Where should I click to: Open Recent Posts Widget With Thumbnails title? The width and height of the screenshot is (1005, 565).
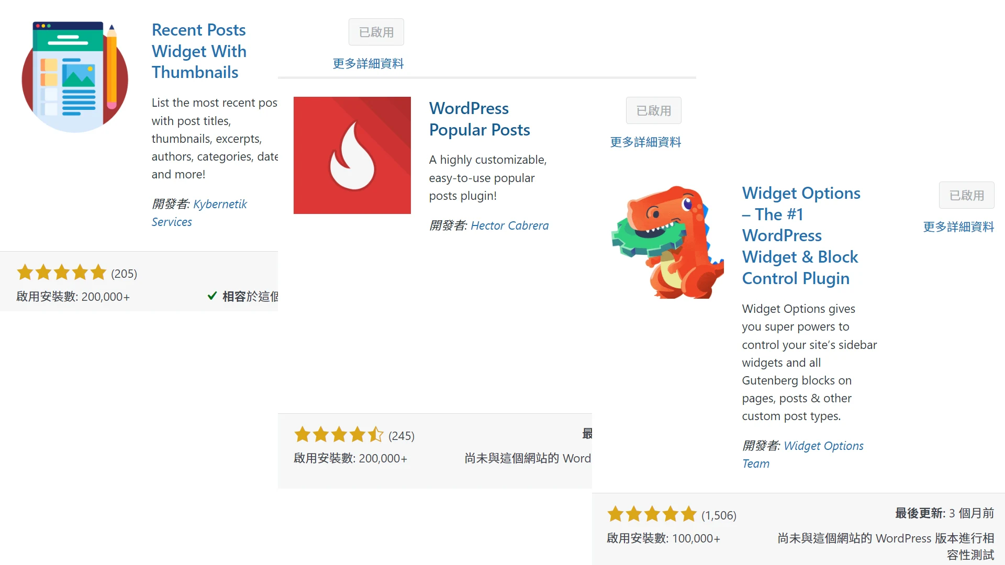(199, 51)
